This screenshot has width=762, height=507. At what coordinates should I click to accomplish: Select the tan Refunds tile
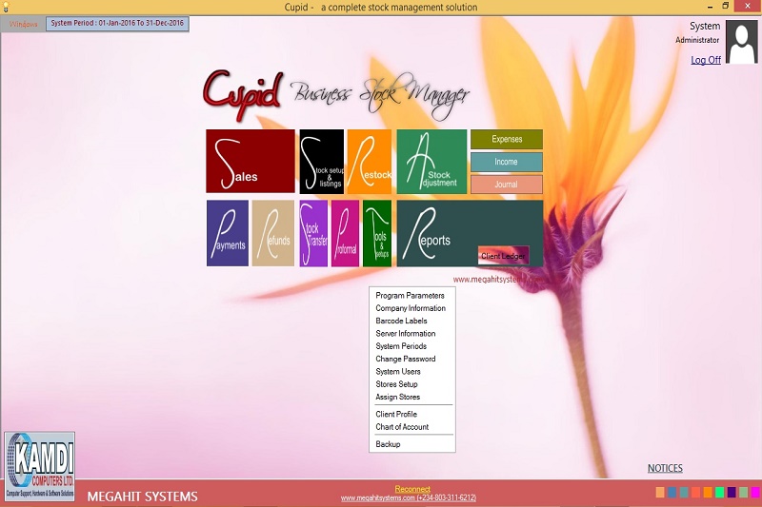(272, 232)
